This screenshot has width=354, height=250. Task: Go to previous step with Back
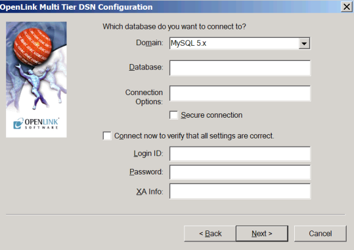(210, 234)
